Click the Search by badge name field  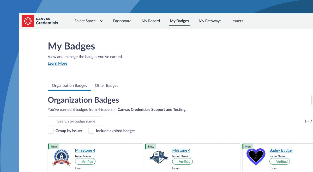pyautogui.click(x=75, y=121)
